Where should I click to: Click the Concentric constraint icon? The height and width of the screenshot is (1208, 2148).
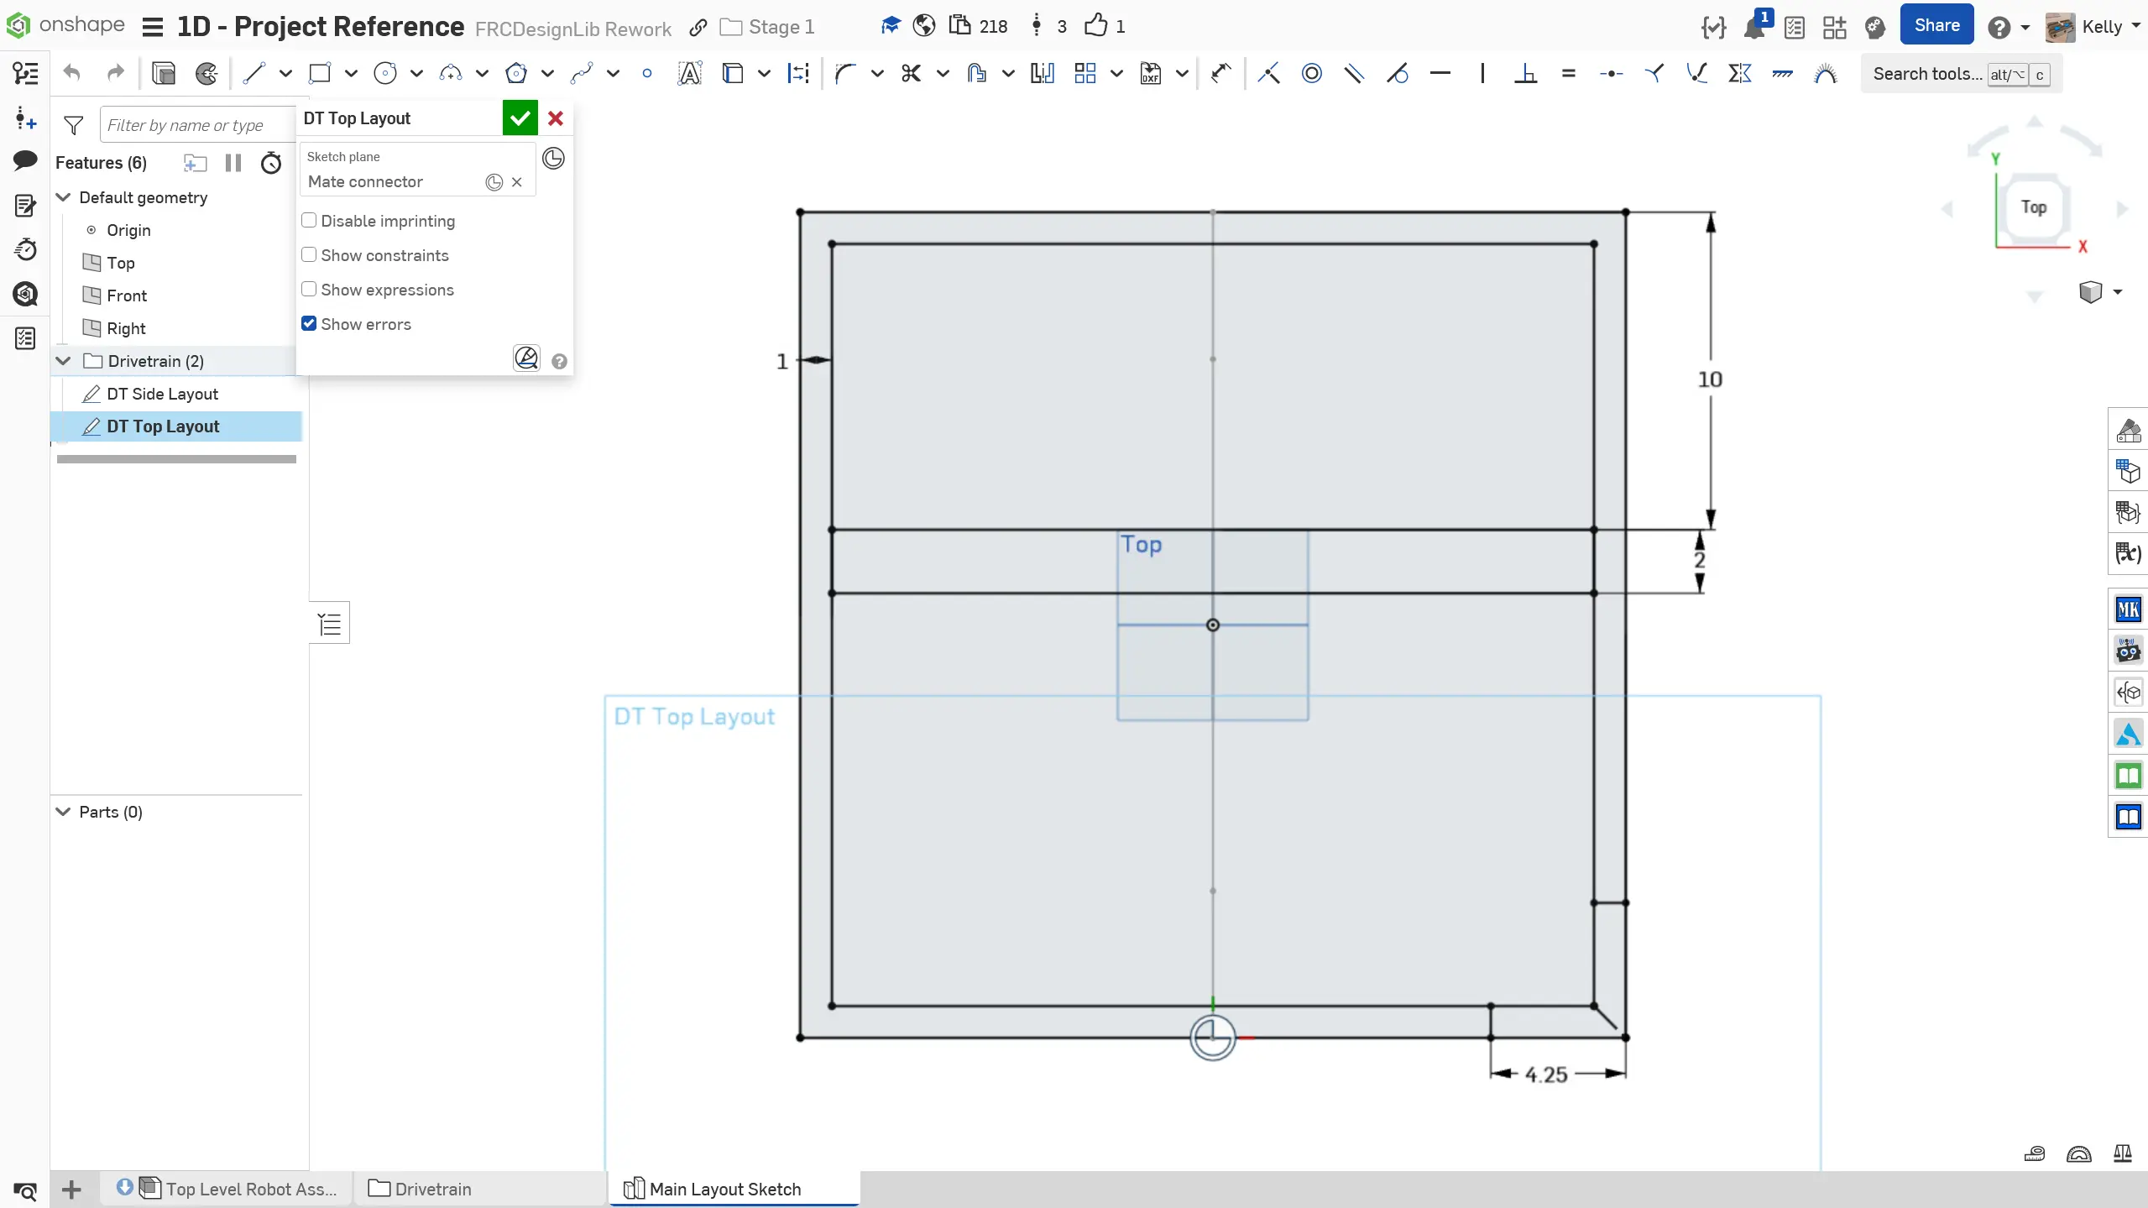(x=1311, y=74)
